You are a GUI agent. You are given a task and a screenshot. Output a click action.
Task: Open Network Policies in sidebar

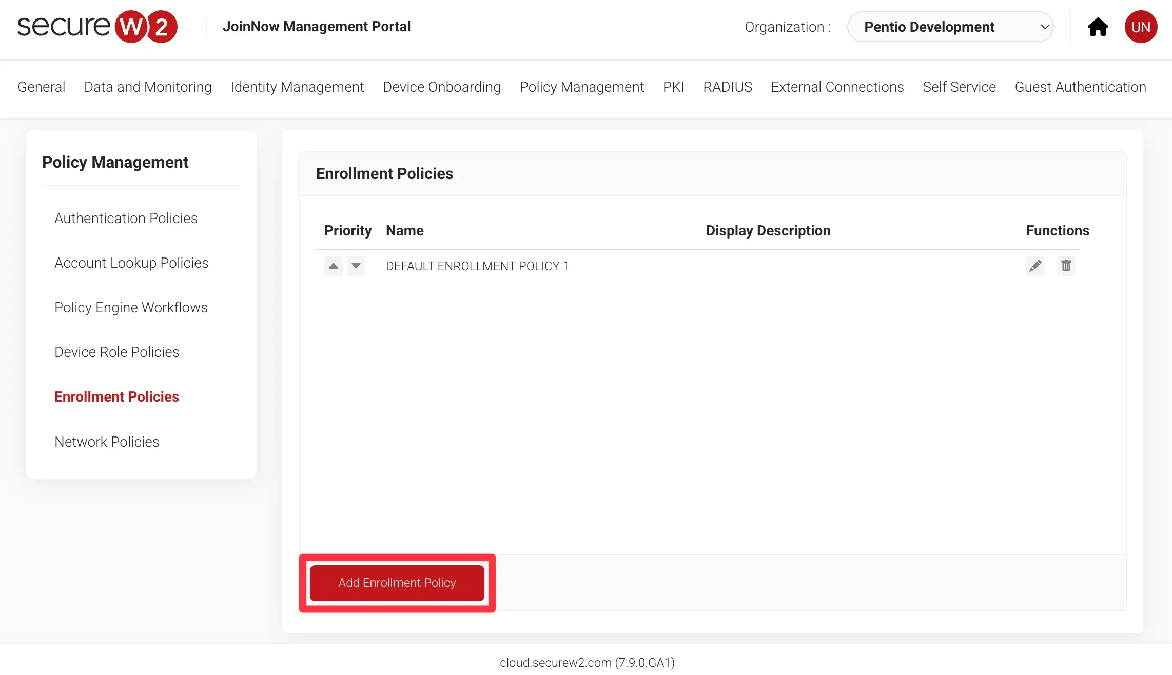[107, 442]
